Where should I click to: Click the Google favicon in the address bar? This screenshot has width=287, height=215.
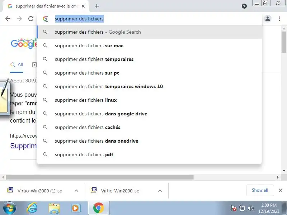point(45,19)
